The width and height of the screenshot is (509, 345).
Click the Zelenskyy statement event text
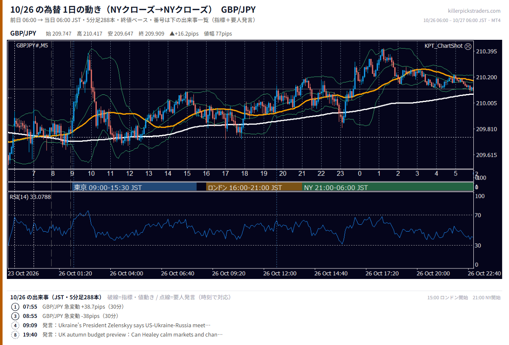(126, 325)
